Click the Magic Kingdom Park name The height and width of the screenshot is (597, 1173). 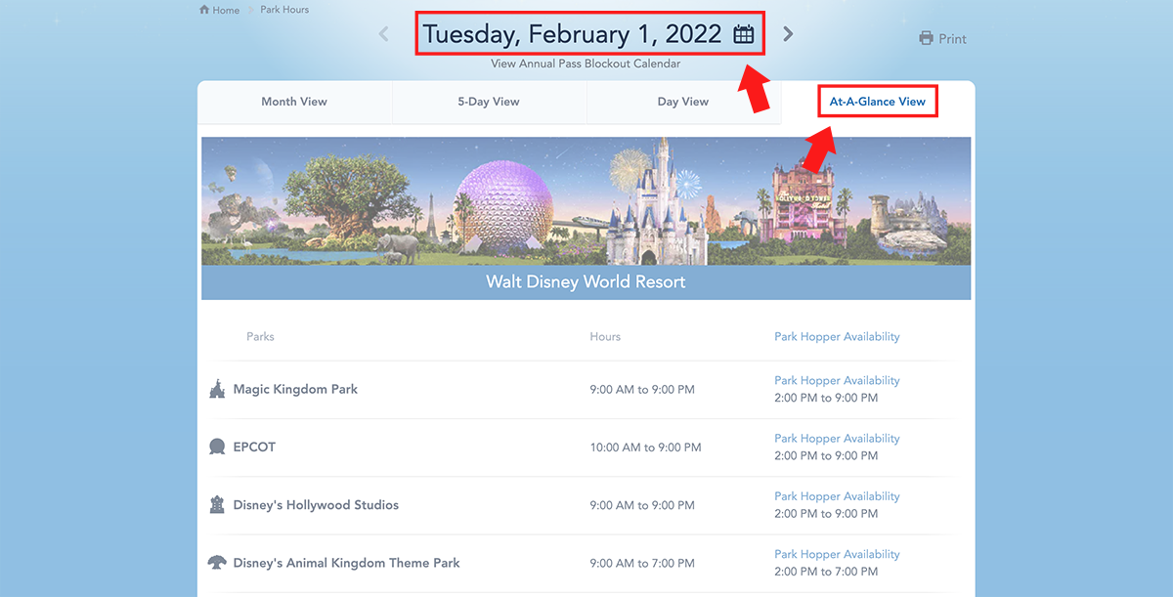pyautogui.click(x=295, y=389)
